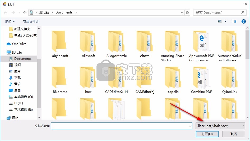This screenshot has height=141, width=250.
Task: Open the 组织 menu
Action: pyautogui.click(x=10, y=21)
